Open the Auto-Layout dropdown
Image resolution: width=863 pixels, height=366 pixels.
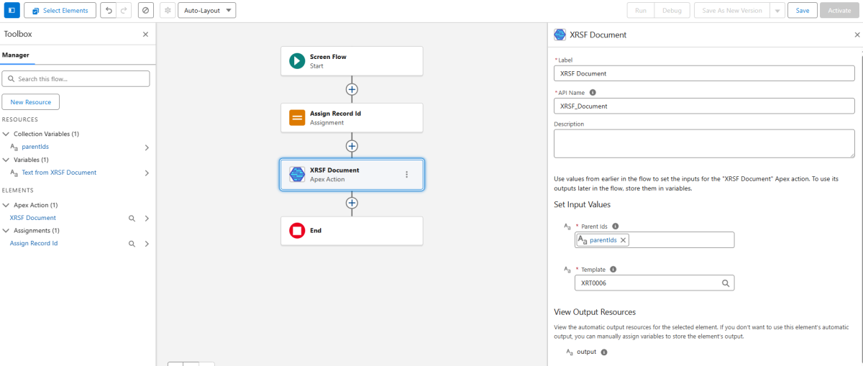click(206, 11)
